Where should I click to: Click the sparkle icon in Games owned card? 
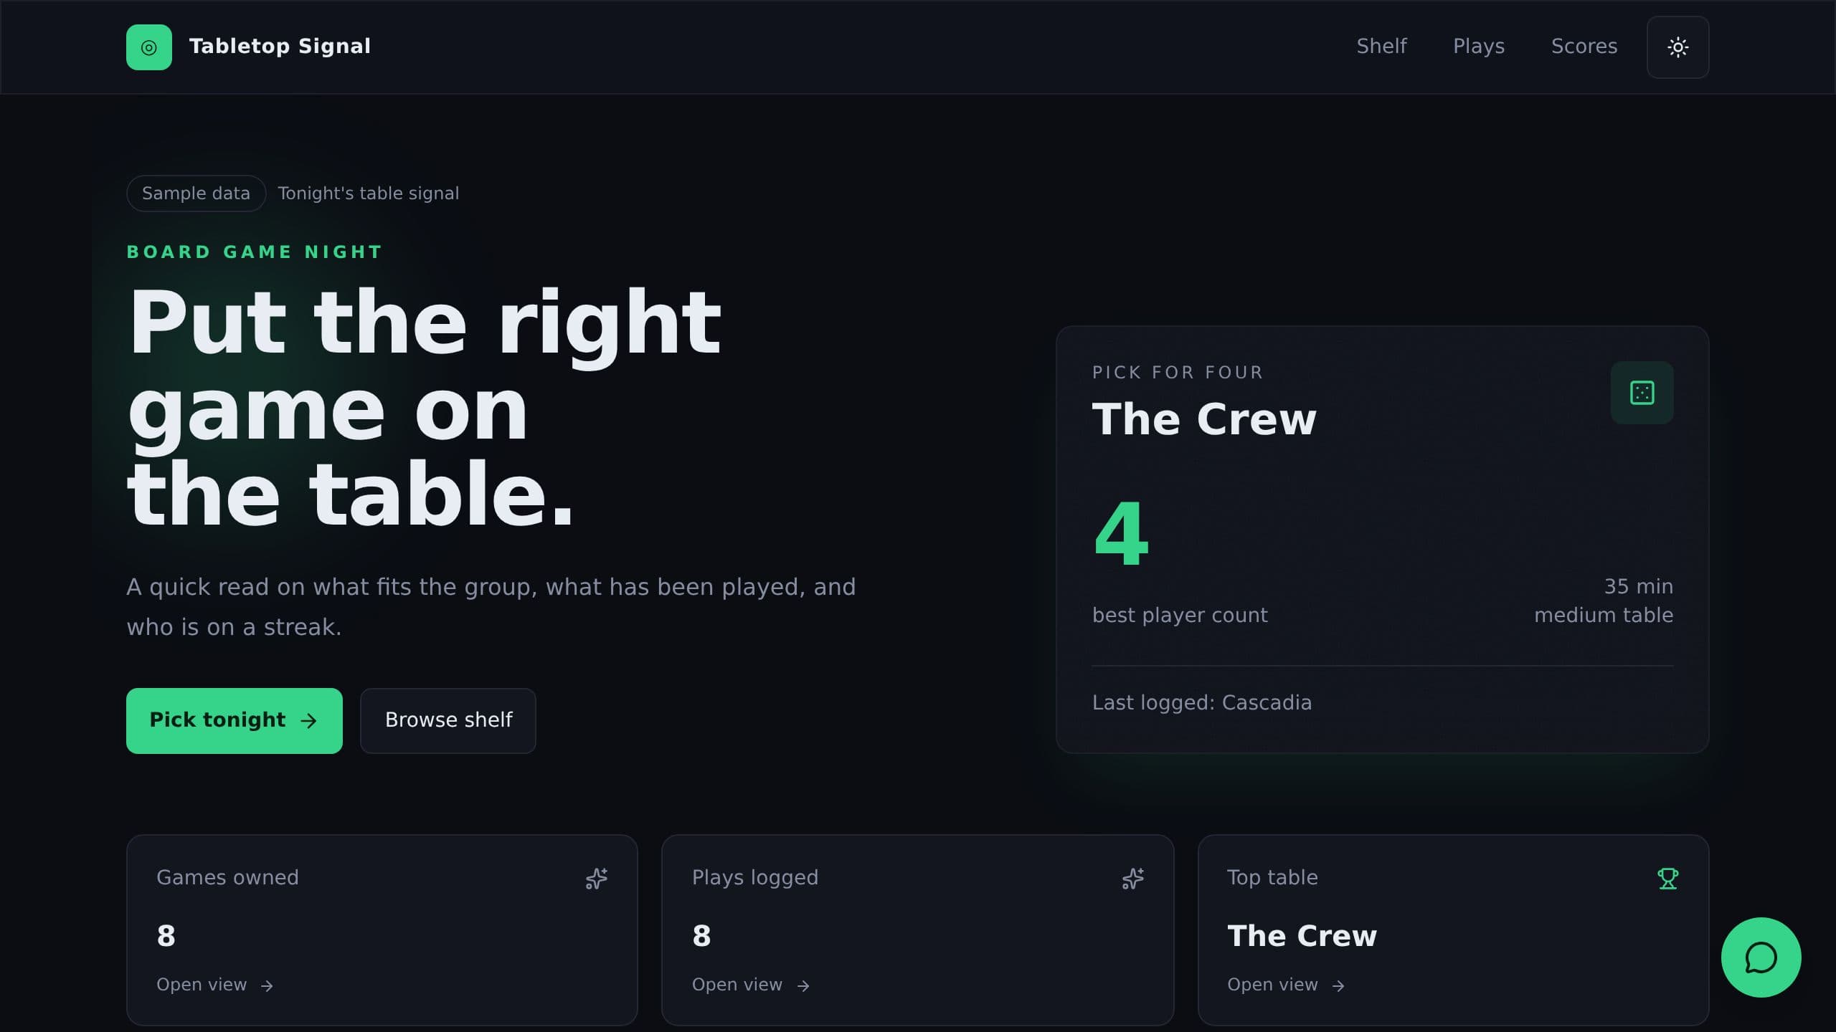(x=597, y=879)
